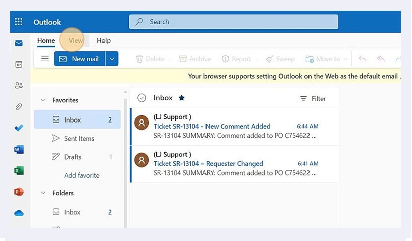Switch to the Home tab
This screenshot has height=241, width=412.
click(x=46, y=41)
